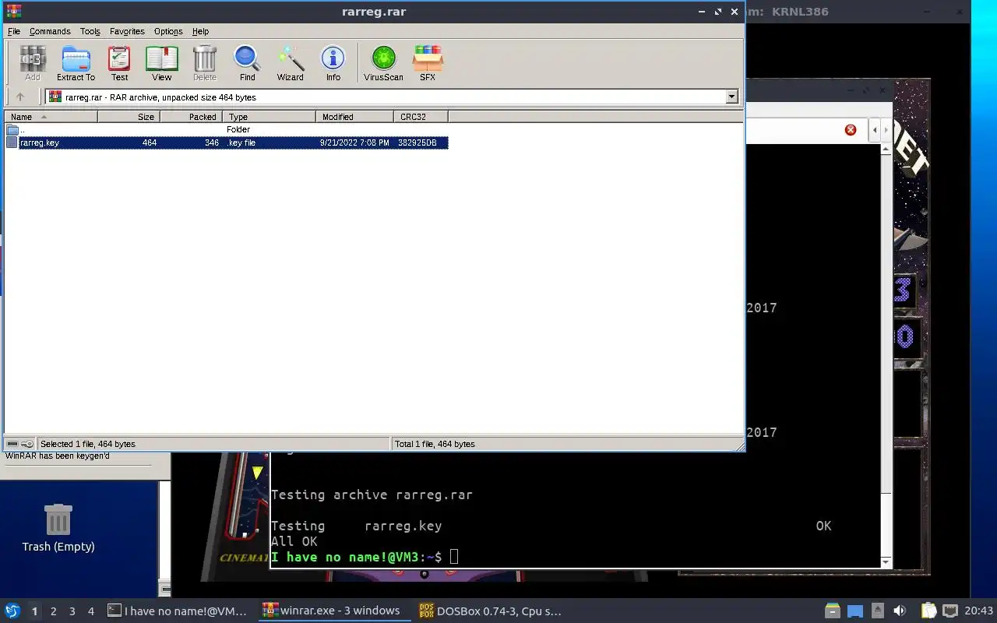
Task: Click the scroll tabs right arrow in terminal
Action: pos(886,129)
